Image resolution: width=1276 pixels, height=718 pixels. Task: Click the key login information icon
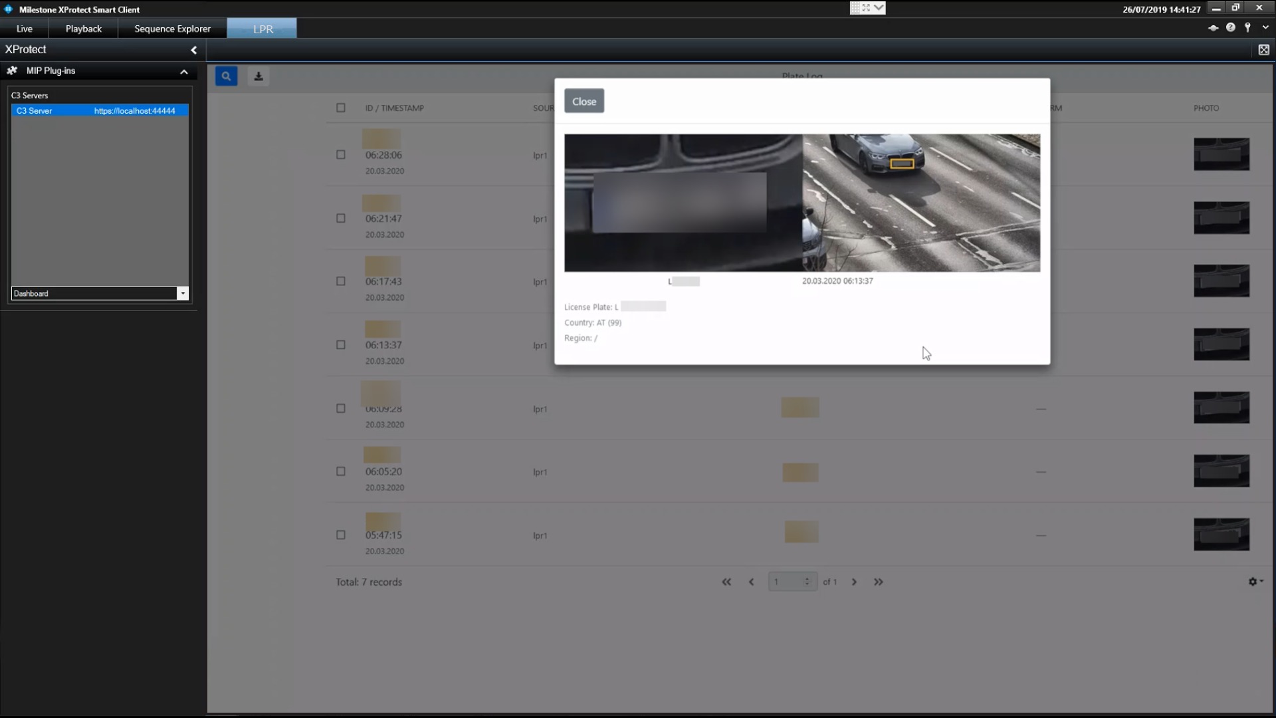(1247, 28)
